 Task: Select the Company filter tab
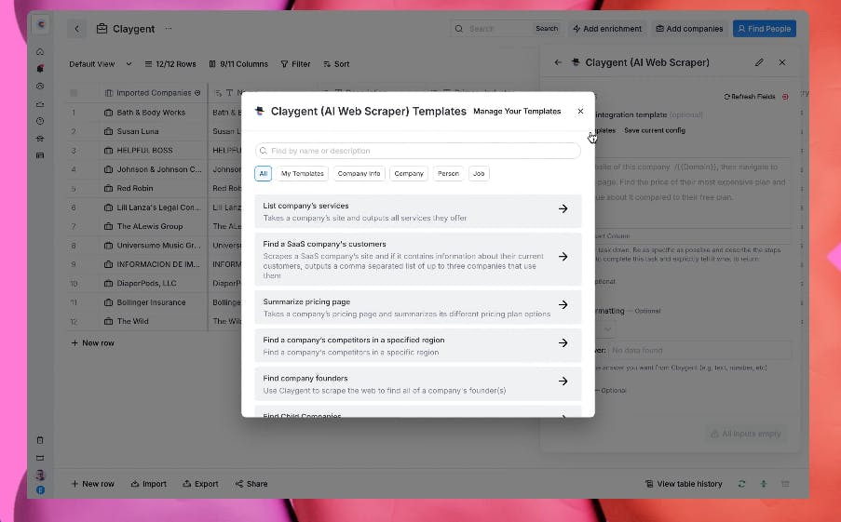409,174
